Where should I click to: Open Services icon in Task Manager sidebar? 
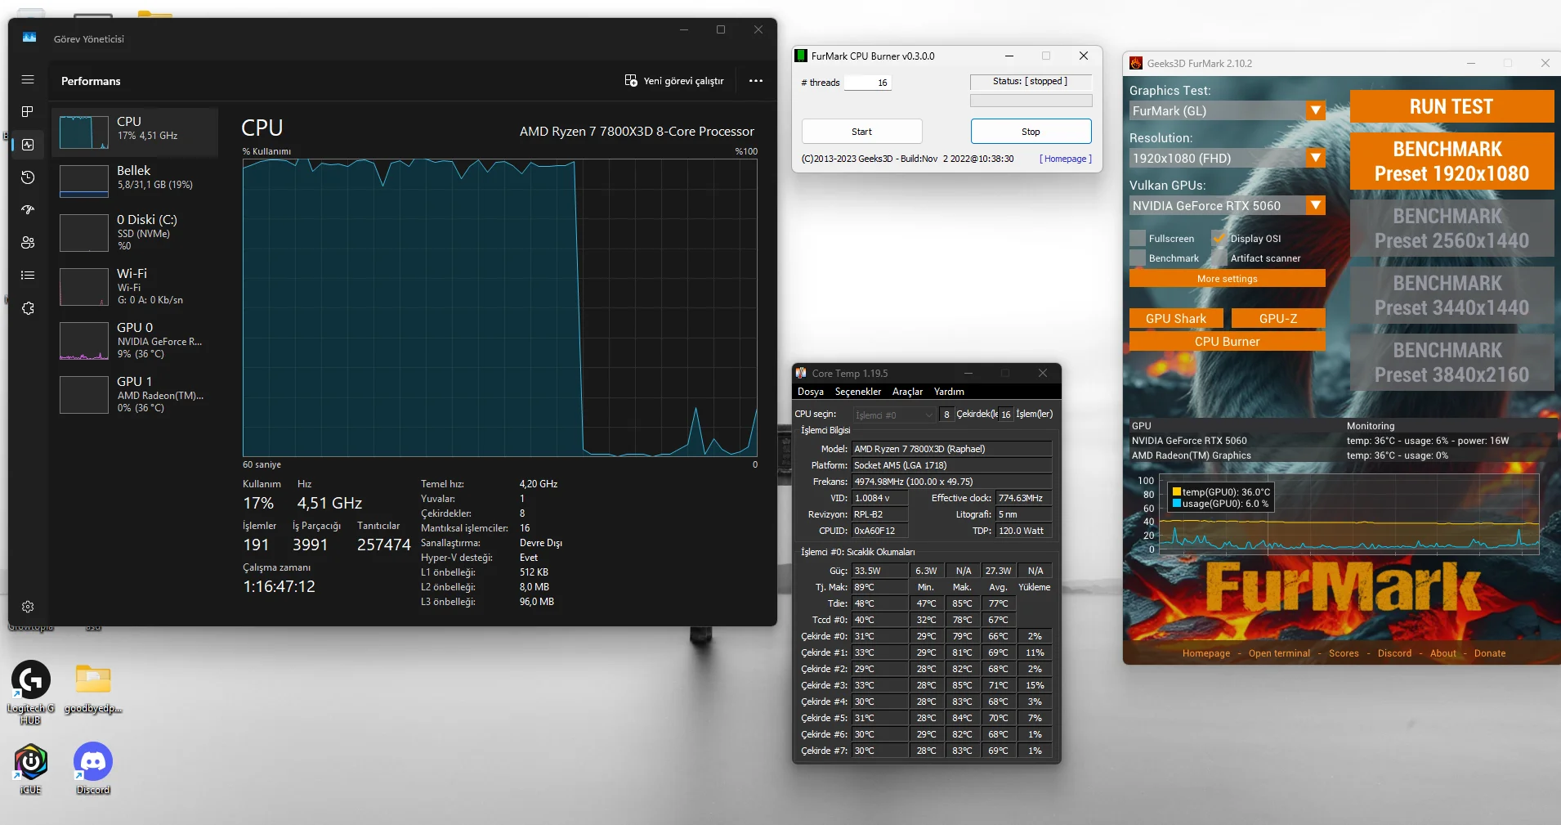pyautogui.click(x=28, y=308)
